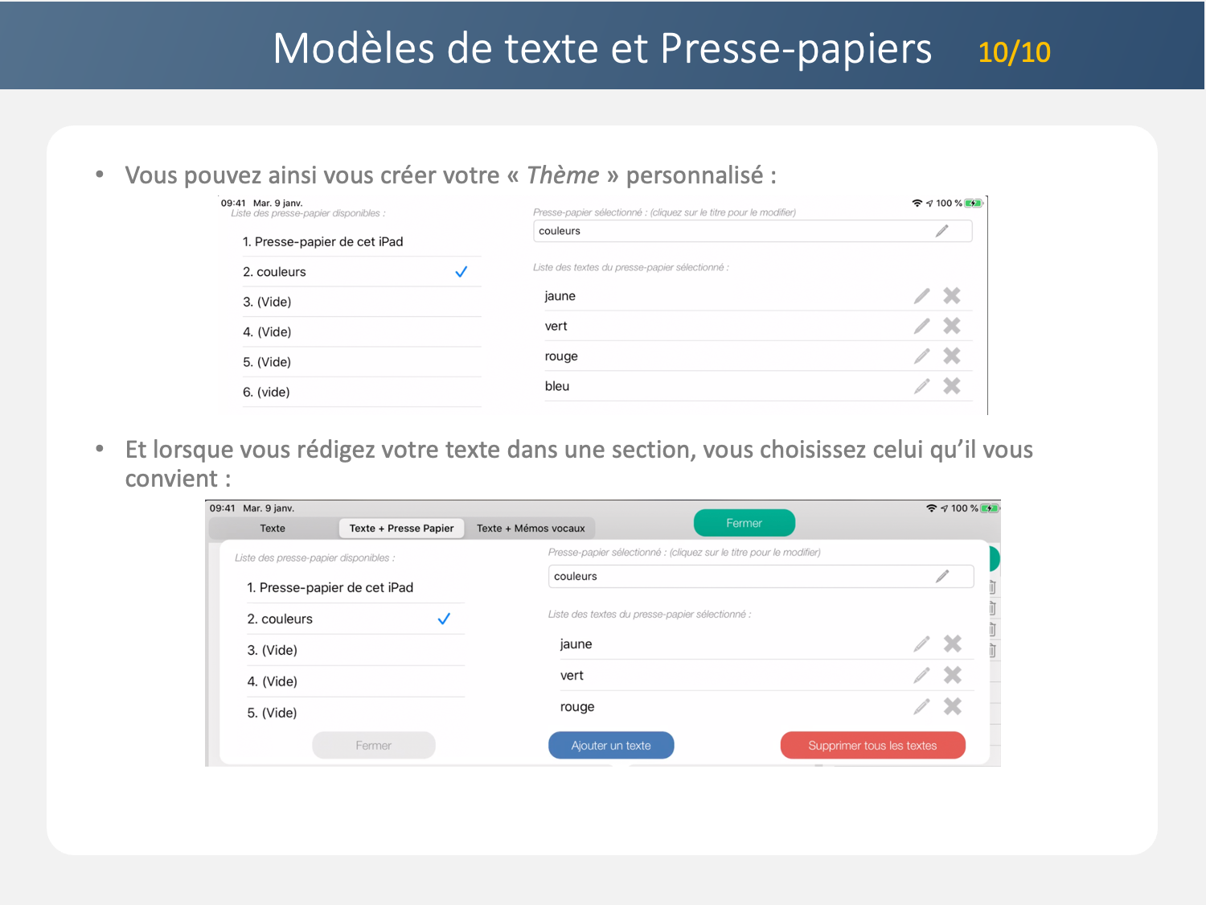The height and width of the screenshot is (905, 1206).
Task: Click the topmost trash icon at the right edge
Action: [x=992, y=587]
